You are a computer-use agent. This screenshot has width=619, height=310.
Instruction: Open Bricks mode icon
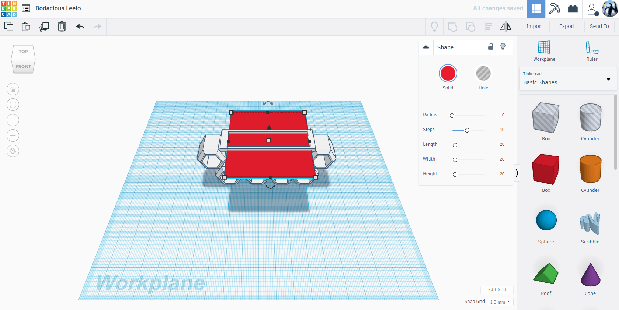[573, 9]
